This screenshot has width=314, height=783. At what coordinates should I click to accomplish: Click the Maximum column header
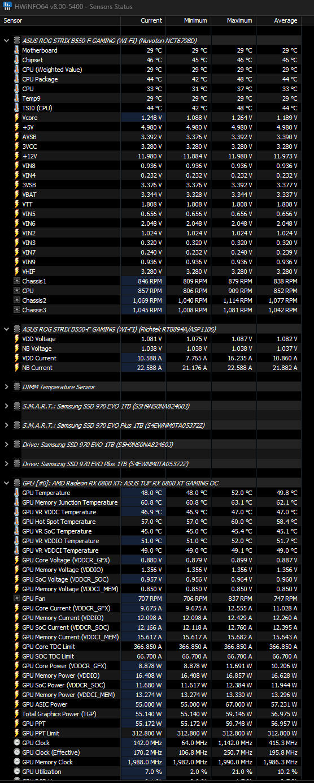(234, 20)
